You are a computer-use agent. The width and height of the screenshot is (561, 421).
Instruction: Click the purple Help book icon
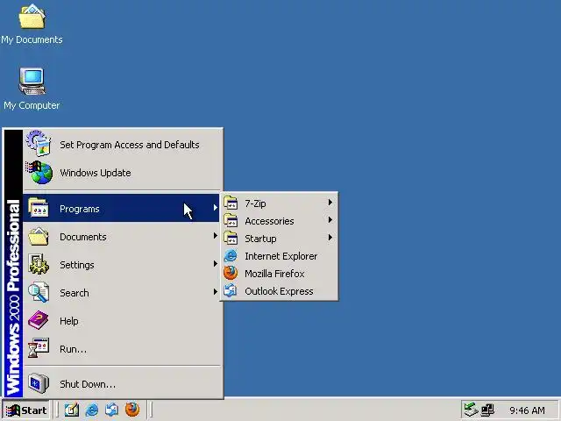pos(39,320)
